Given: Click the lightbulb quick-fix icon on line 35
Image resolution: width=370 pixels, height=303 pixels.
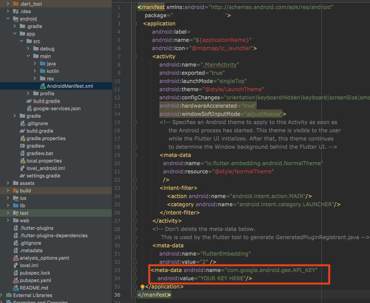Looking at the screenshot, I should [x=142, y=287].
